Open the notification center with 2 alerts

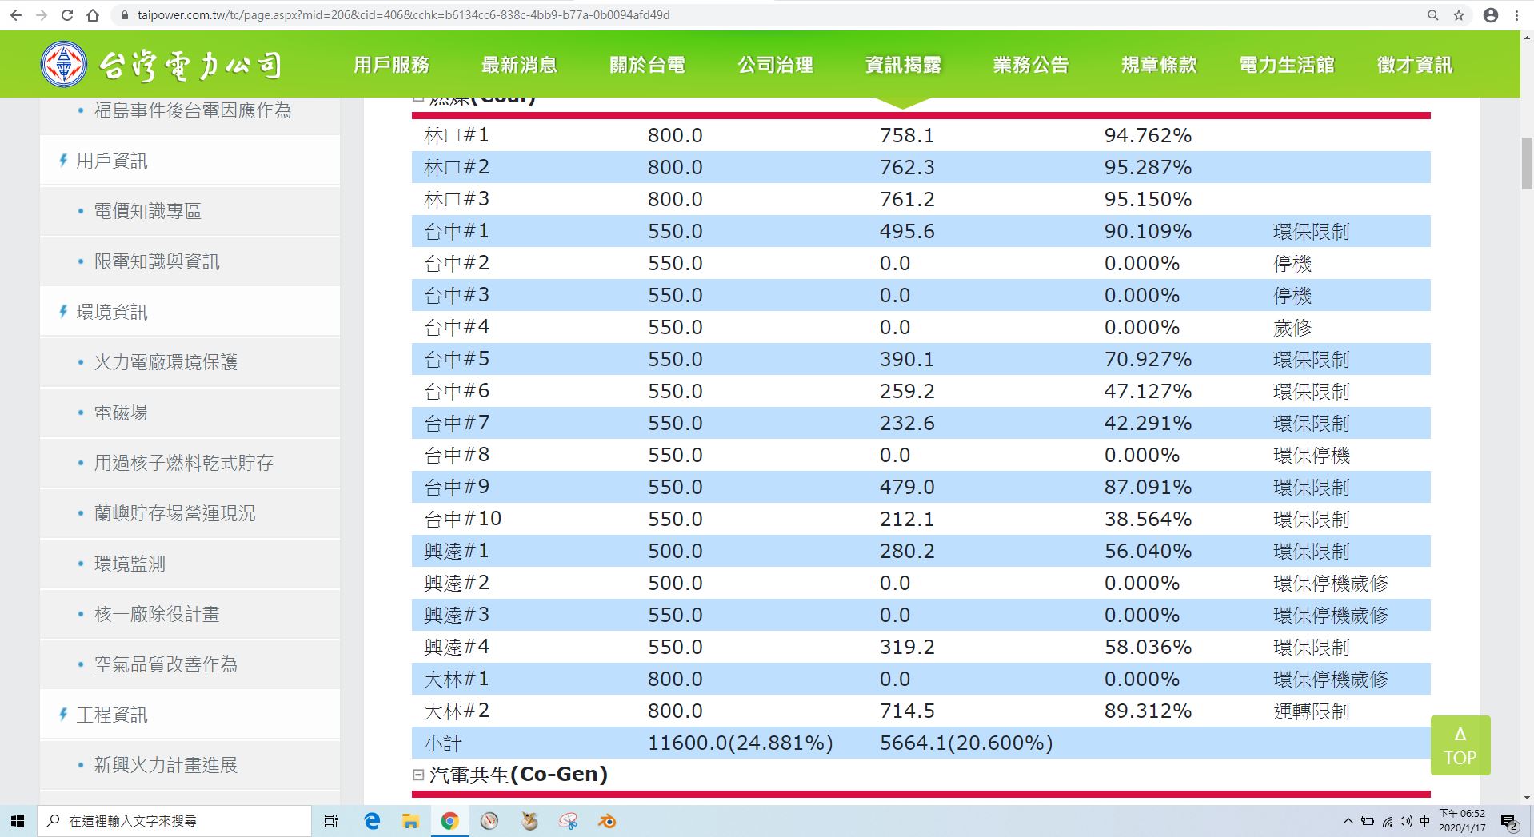pyautogui.click(x=1508, y=822)
